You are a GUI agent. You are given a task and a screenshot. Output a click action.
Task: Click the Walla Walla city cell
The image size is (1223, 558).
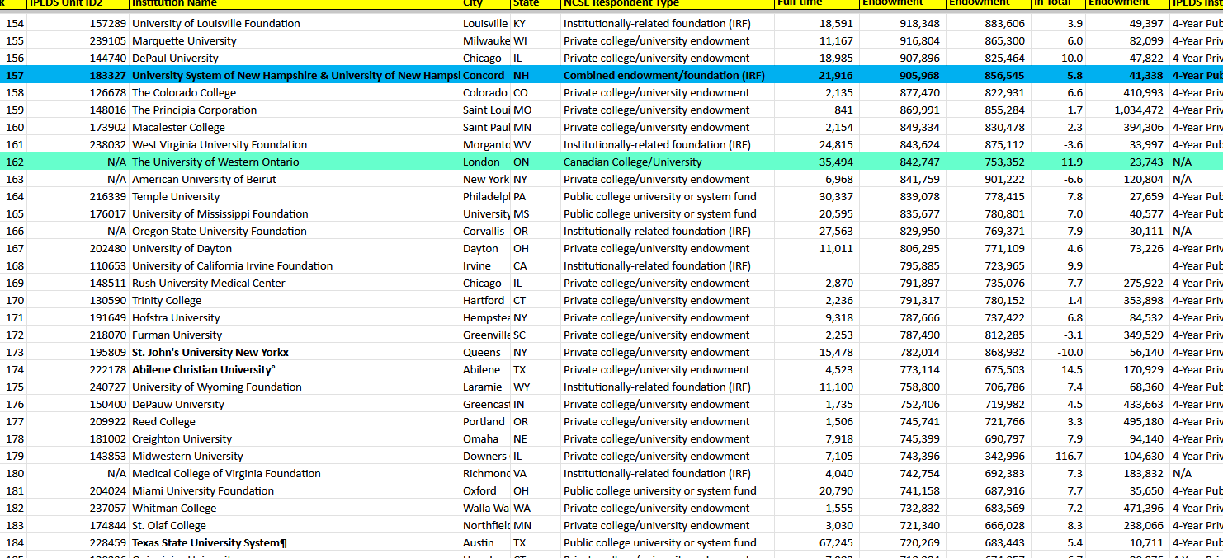point(485,509)
